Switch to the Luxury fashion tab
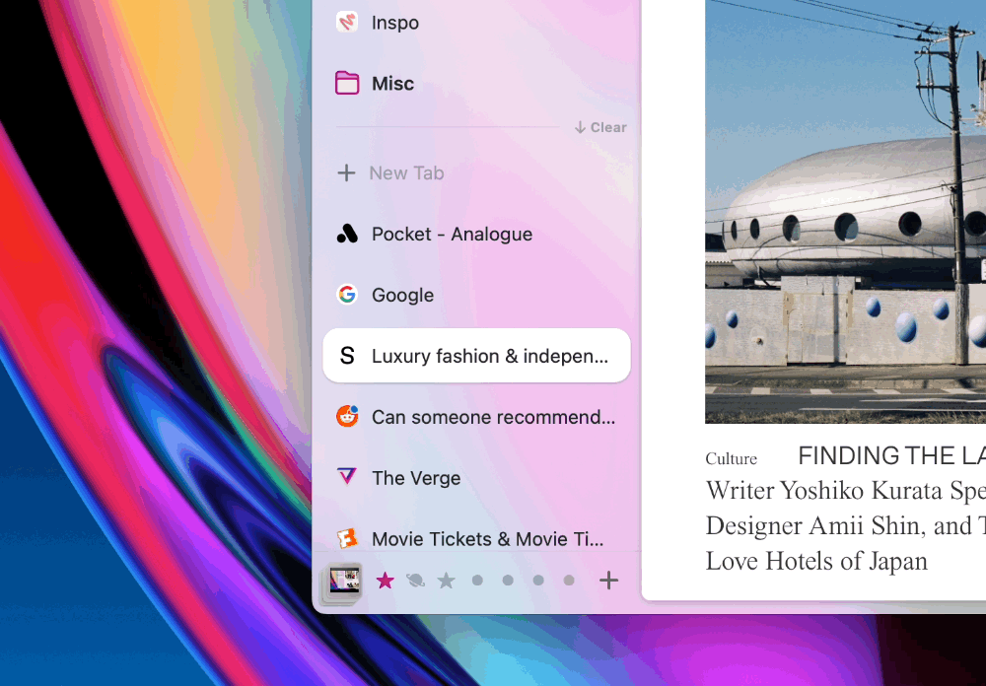Image resolution: width=986 pixels, height=686 pixels. (x=476, y=356)
